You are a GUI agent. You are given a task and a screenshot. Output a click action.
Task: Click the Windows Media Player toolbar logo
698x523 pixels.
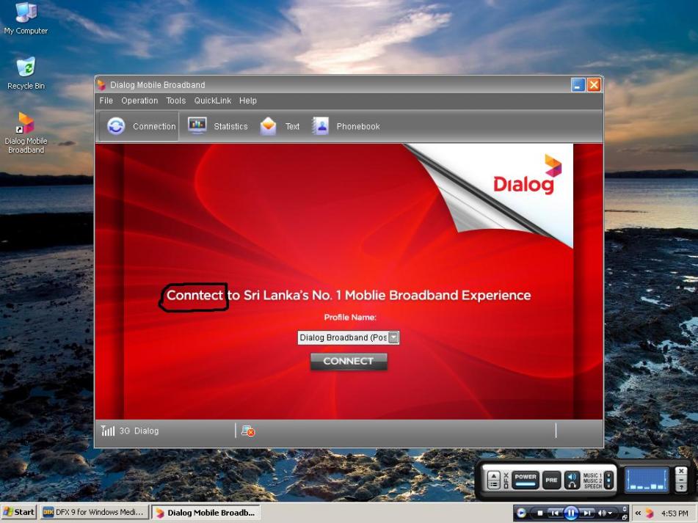tap(521, 513)
